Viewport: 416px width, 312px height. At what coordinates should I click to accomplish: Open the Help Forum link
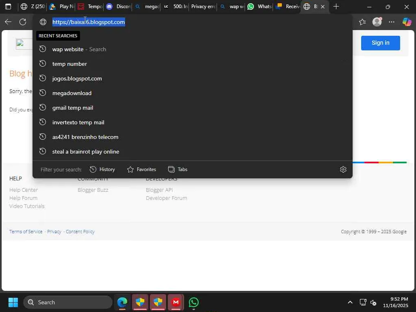pyautogui.click(x=23, y=198)
